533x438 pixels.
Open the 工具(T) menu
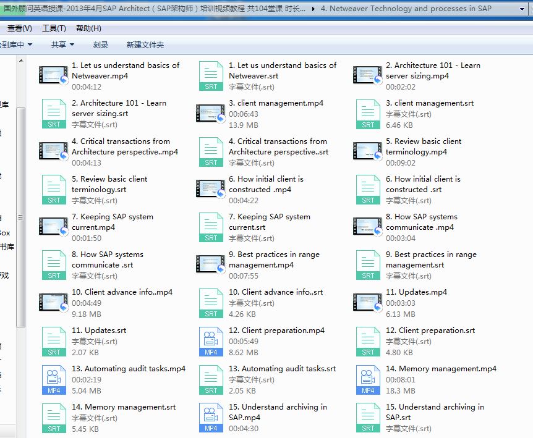pos(54,28)
